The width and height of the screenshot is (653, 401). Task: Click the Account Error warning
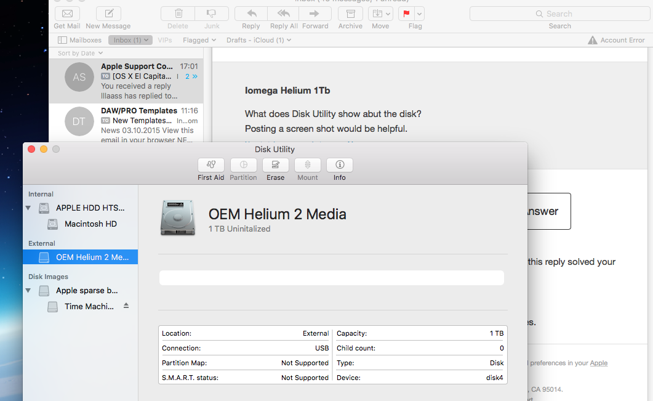pyautogui.click(x=616, y=40)
